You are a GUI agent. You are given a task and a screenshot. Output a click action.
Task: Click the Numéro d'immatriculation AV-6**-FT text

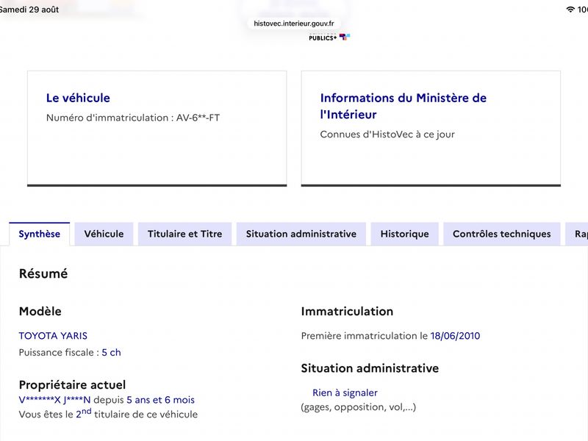pyautogui.click(x=133, y=118)
